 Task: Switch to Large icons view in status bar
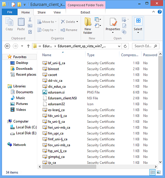[x=159, y=172]
